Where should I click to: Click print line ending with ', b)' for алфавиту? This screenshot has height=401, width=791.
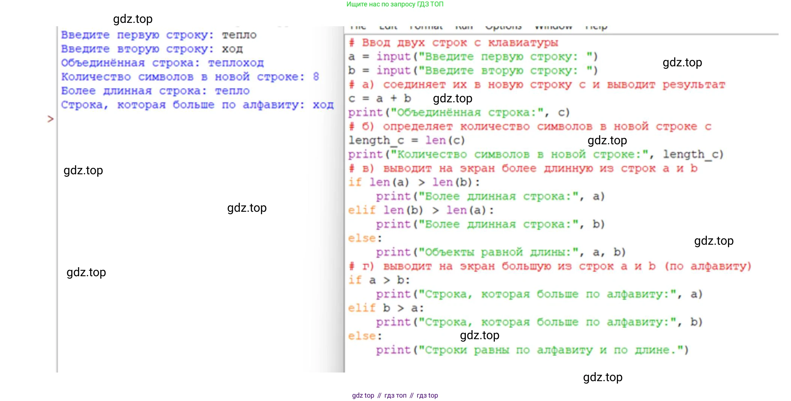(x=539, y=322)
